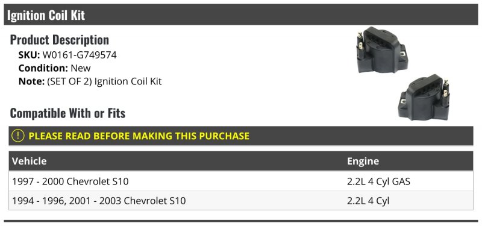Viewport: 482px width, 226px height.
Task: Select the 1997 - 2000 Chevrolet S10 row
Action: (240, 181)
